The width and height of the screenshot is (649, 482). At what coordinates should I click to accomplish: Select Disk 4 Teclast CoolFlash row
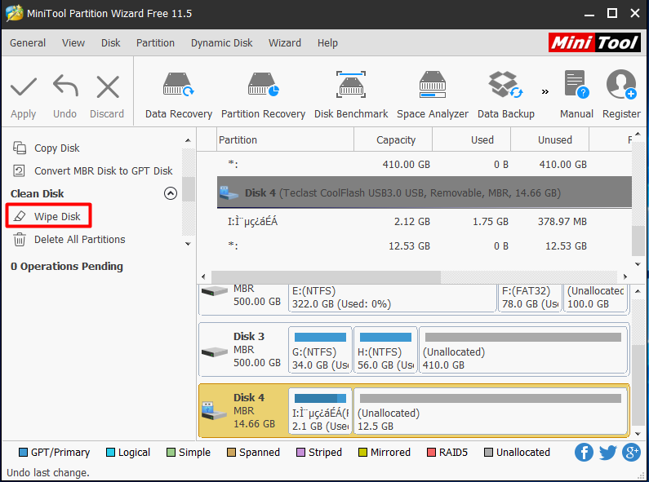[425, 192]
